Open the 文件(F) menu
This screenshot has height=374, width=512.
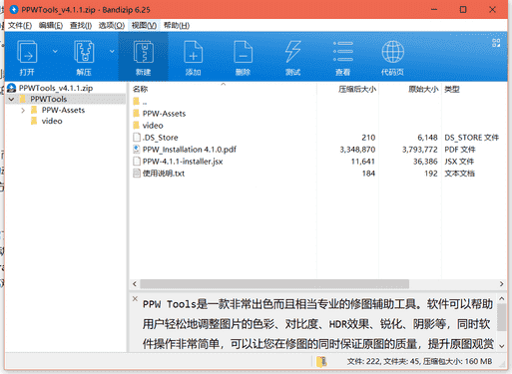point(20,26)
